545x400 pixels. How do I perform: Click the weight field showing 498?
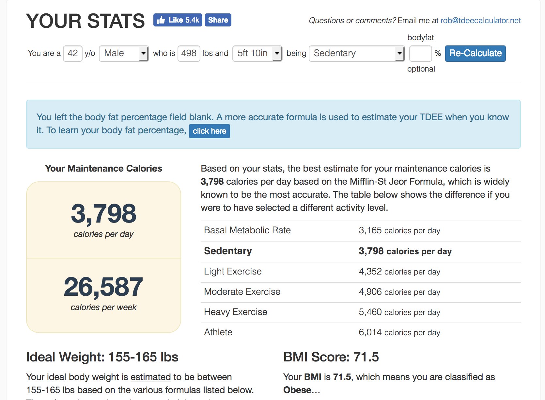(x=189, y=53)
